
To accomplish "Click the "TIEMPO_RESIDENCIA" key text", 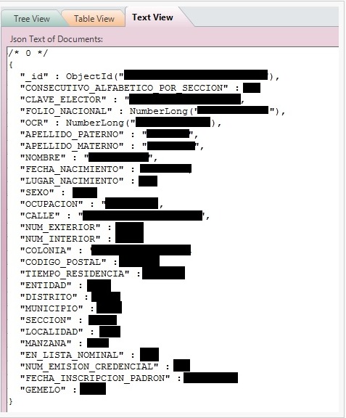I will (x=75, y=274).
